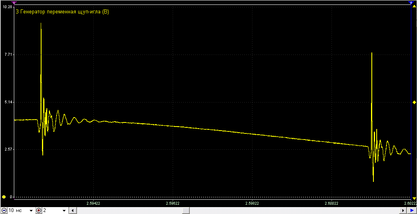Click the purple cursor marker 1 at top
The image size is (417, 214).
14,2
